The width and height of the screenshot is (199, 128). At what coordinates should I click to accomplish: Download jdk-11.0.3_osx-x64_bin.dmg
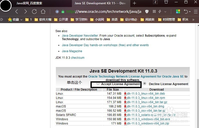click(x=145, y=106)
